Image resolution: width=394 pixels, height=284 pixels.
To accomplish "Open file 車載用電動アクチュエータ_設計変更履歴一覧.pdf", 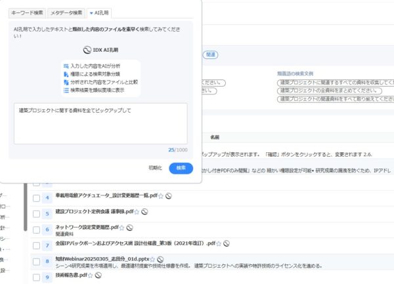I will pos(106,195).
